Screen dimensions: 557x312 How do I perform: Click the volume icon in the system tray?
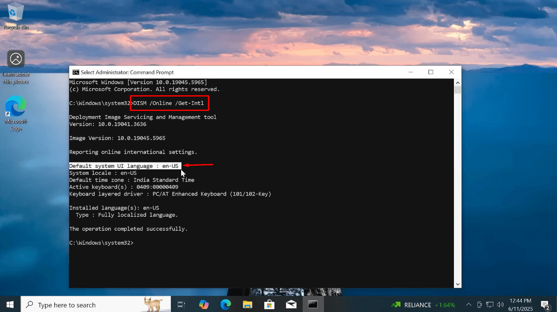pyautogui.click(x=500, y=304)
